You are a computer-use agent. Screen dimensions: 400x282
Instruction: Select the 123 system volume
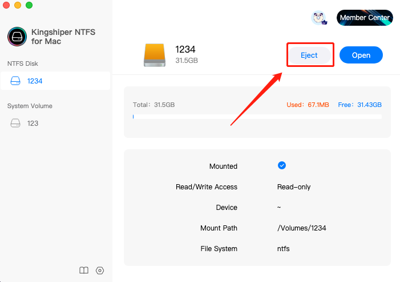coord(55,123)
